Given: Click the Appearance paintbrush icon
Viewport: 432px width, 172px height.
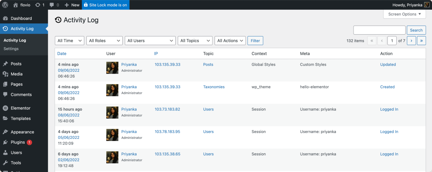Looking at the screenshot, I should [x=5, y=132].
